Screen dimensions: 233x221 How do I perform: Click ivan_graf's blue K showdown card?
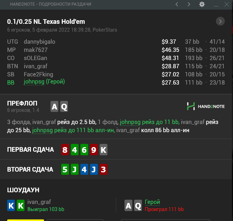[x=11, y=205]
